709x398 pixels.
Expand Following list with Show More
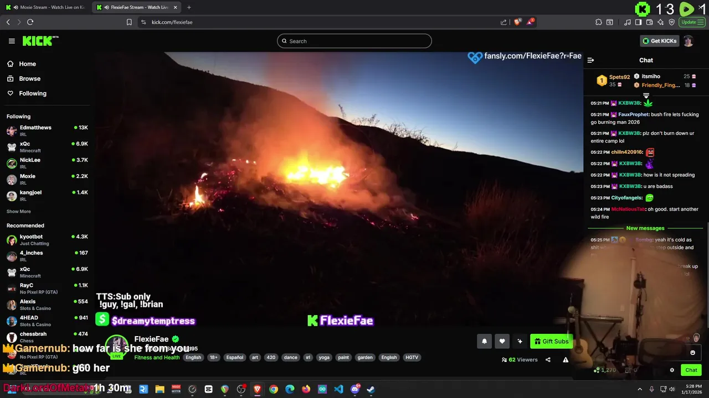click(x=19, y=212)
